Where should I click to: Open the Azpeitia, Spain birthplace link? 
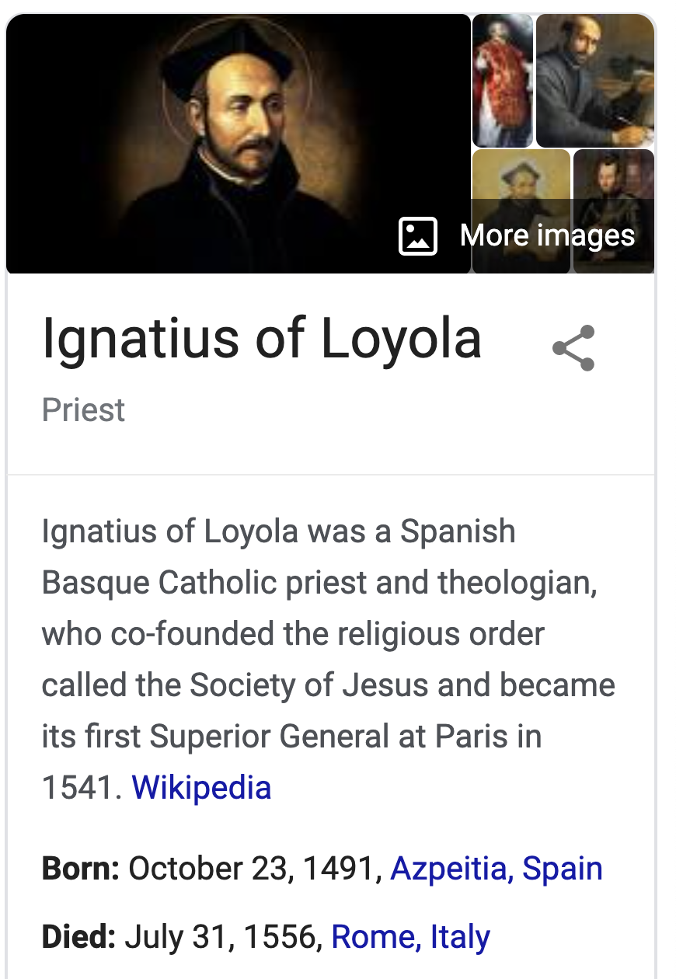496,868
